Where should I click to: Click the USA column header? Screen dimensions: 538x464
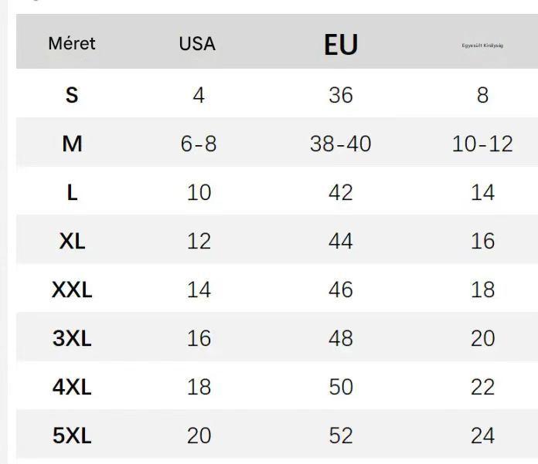[x=197, y=44]
